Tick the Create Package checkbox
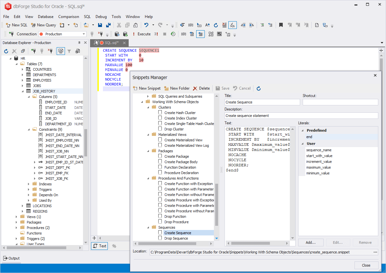Image resolution: width=386 pixels, height=273 pixels. (x=160, y=156)
